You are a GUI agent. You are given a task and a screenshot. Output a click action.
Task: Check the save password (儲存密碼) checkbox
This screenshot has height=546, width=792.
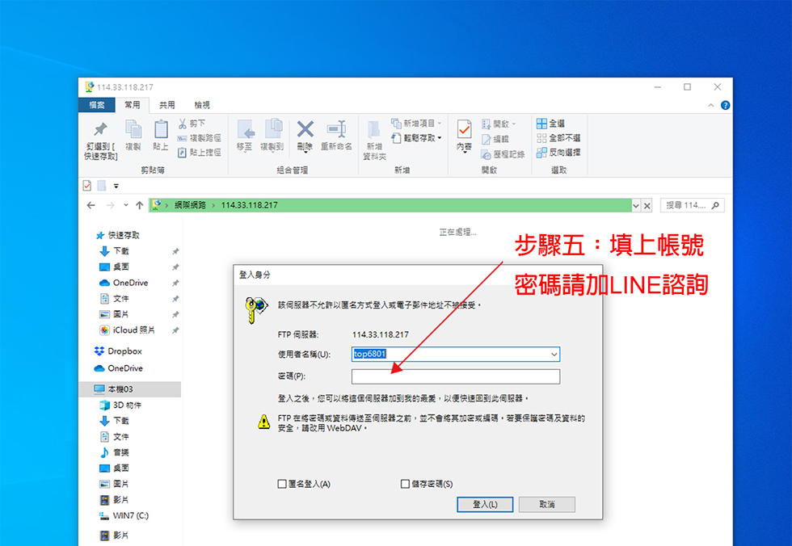(x=406, y=484)
